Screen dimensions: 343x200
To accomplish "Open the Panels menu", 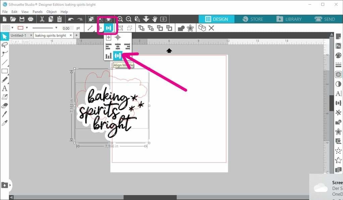I will tap(38, 12).
